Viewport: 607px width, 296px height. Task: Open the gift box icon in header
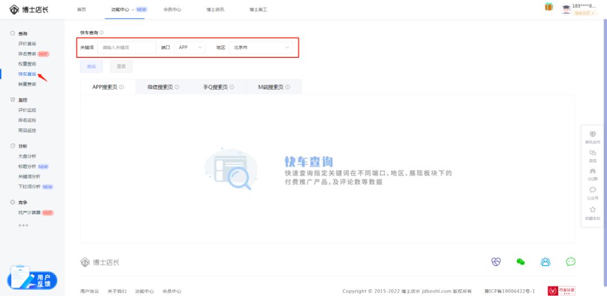pyautogui.click(x=549, y=7)
